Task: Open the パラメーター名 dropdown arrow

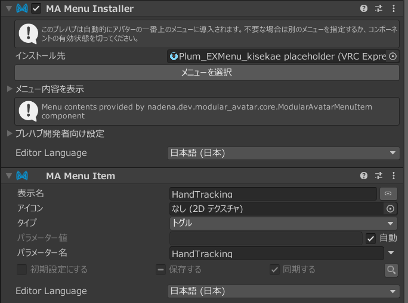Action: click(x=391, y=253)
